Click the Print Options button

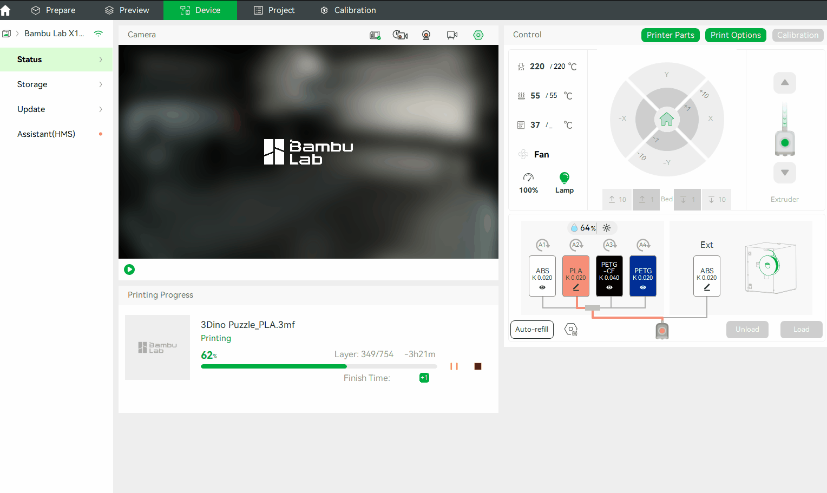[x=736, y=35]
